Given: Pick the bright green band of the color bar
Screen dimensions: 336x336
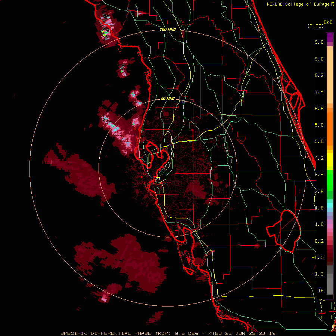Looking at the screenshot, I should click(x=330, y=181).
